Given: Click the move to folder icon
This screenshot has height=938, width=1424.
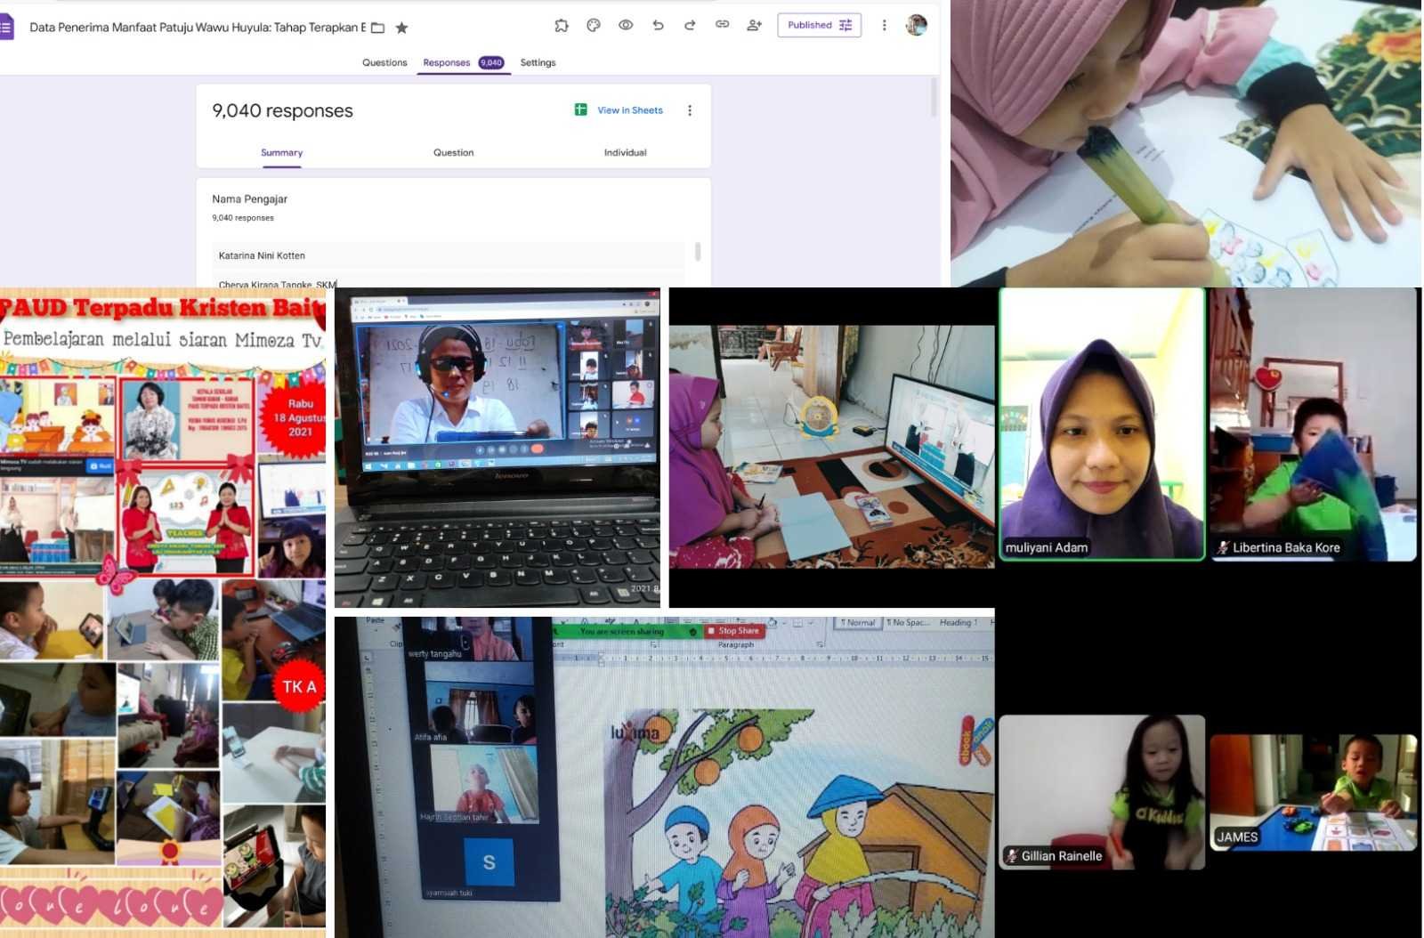Looking at the screenshot, I should (x=377, y=28).
